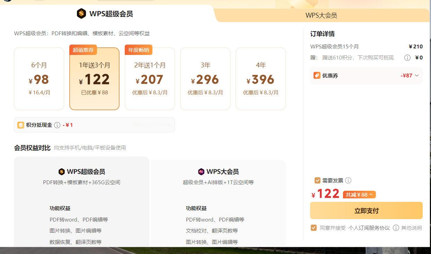Click the 积分抵现金 -¥1 amount
This screenshot has height=254, width=431.
pos(68,125)
